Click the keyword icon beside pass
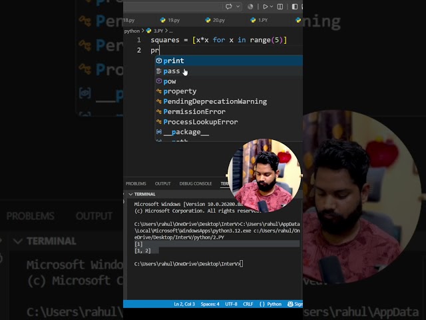The width and height of the screenshot is (426, 320). [159, 71]
